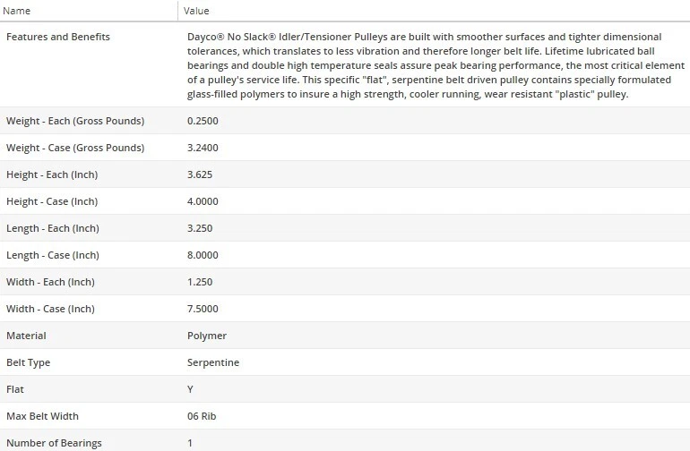Click the 06 Rib max belt width value
This screenshot has height=451, width=690.
[203, 416]
